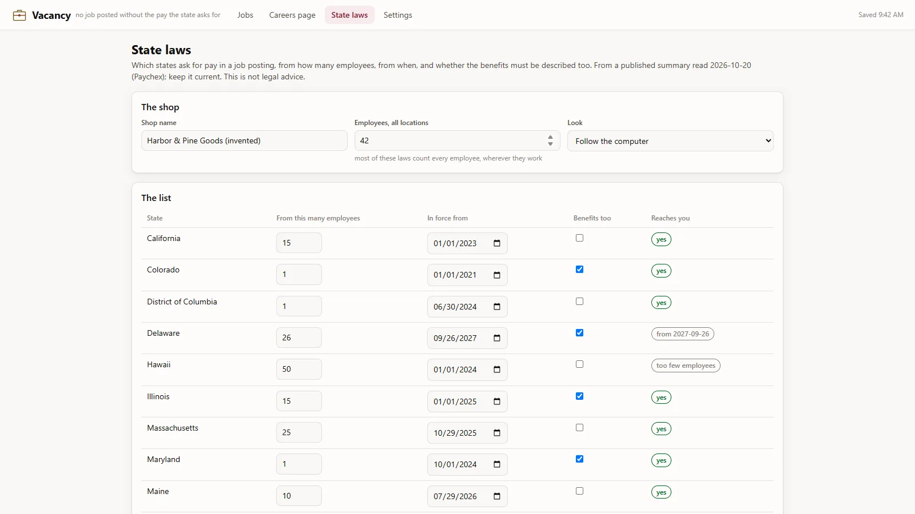Click the Vacancy briefcase logo icon
This screenshot has height=514, width=915.
coord(19,15)
